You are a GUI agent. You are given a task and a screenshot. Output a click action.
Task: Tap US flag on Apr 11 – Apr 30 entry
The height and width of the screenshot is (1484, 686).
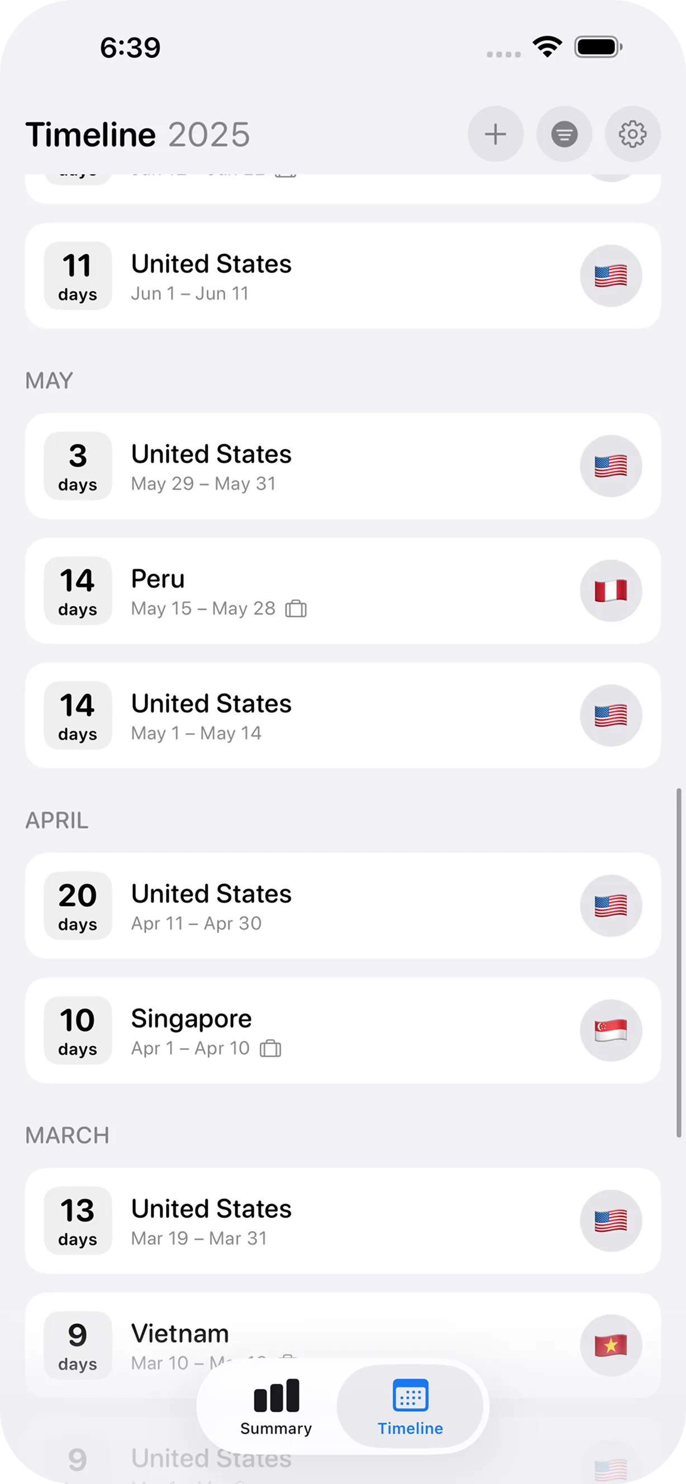pos(611,906)
